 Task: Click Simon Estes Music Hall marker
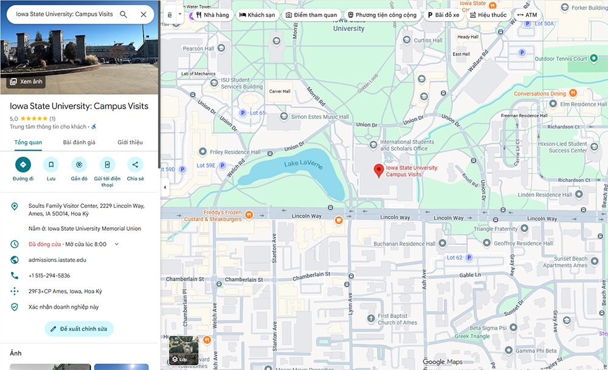284,116
